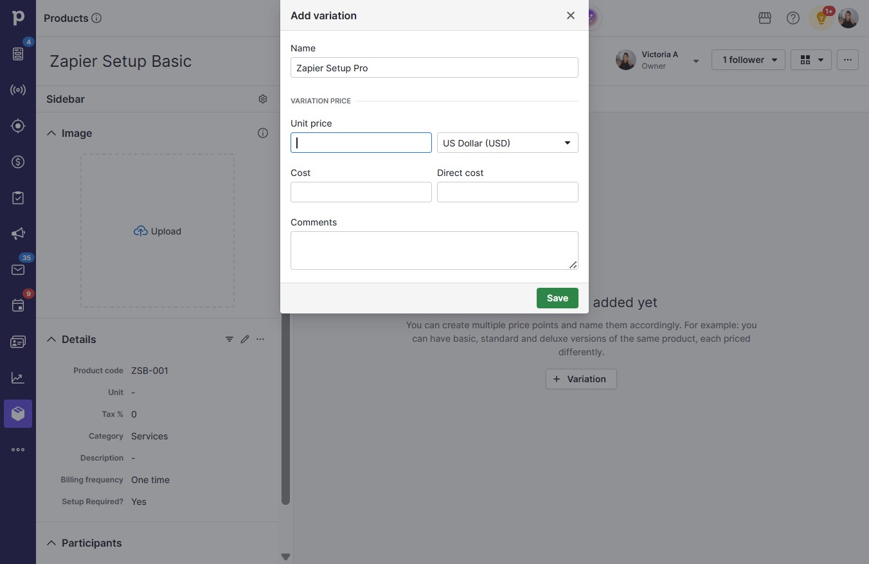Open the Marketplace store icon
Viewport: 869px width, 564px height.
coord(765,18)
